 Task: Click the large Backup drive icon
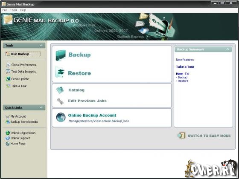61,55
